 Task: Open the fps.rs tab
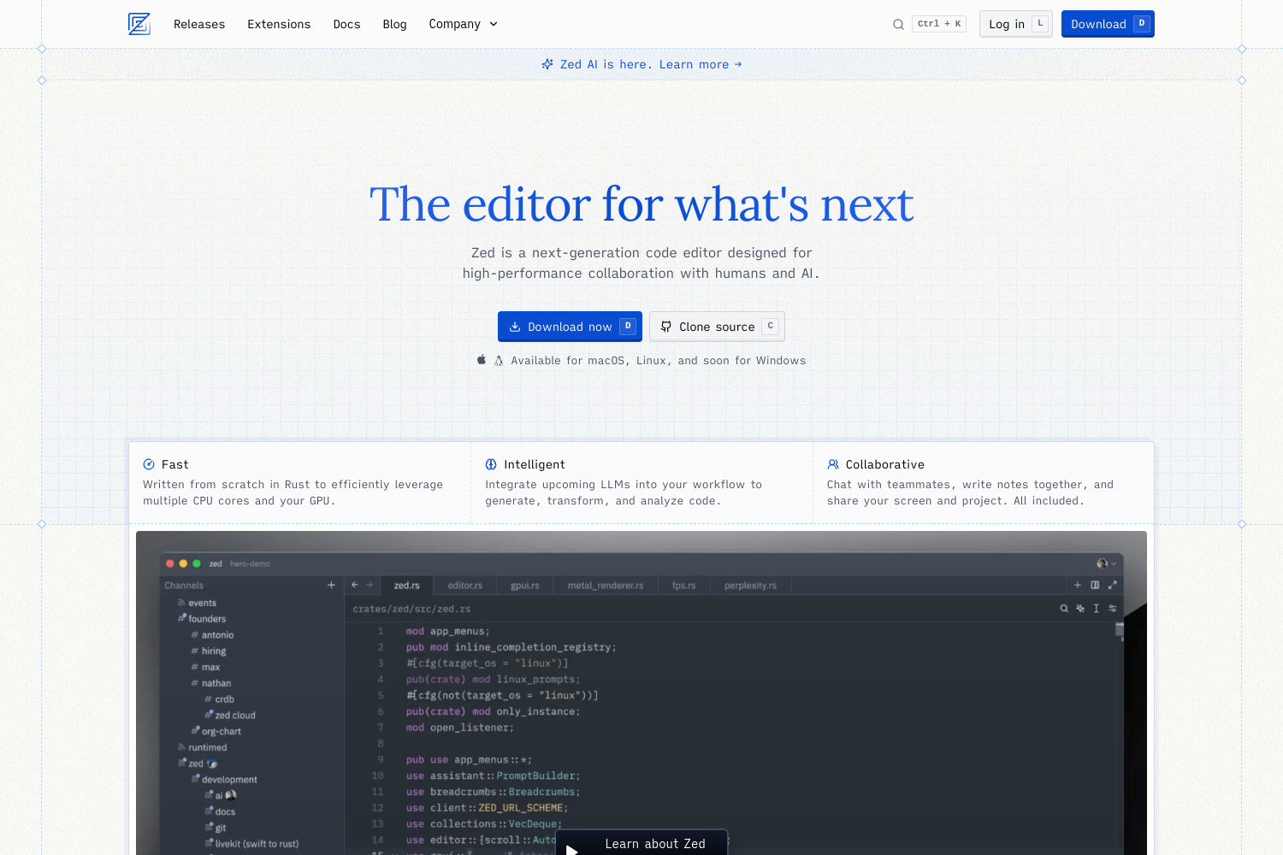683,586
